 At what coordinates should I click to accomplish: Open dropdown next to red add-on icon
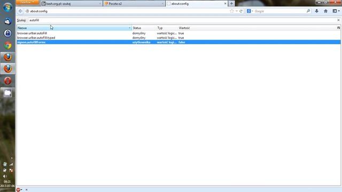21,190
